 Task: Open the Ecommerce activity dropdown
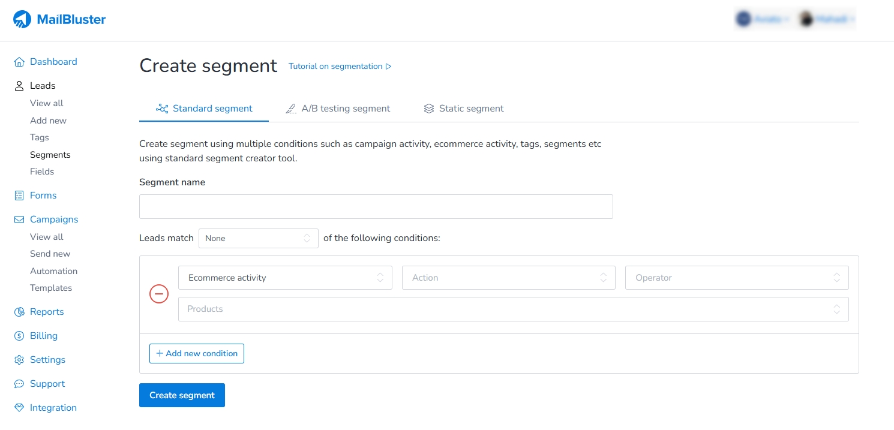click(x=285, y=278)
